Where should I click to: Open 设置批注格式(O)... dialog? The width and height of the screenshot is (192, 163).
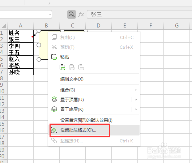[94, 130]
